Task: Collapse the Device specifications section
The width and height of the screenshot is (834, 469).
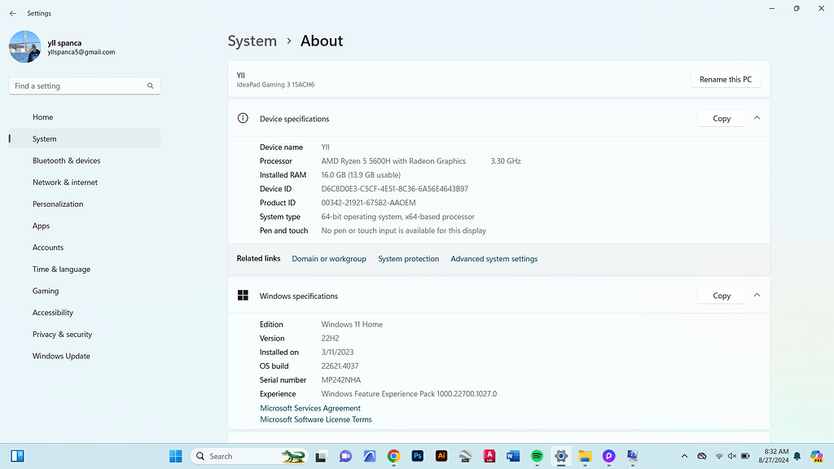Action: [757, 117]
